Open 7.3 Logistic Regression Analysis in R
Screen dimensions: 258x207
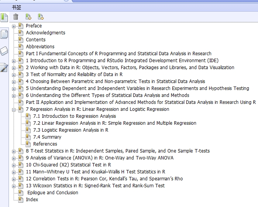[x=71, y=130]
